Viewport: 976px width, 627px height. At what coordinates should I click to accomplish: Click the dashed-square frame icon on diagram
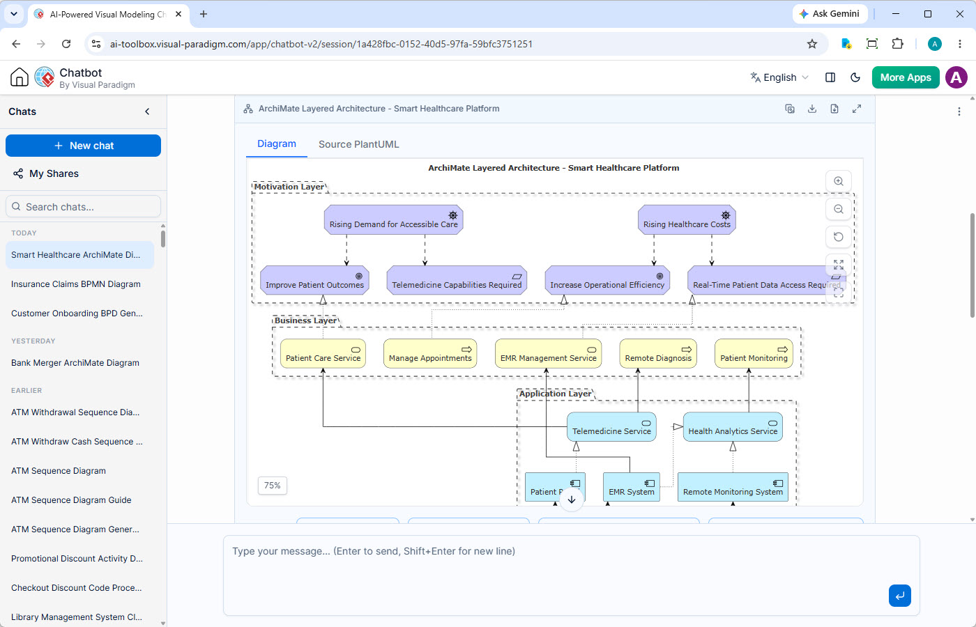839,293
